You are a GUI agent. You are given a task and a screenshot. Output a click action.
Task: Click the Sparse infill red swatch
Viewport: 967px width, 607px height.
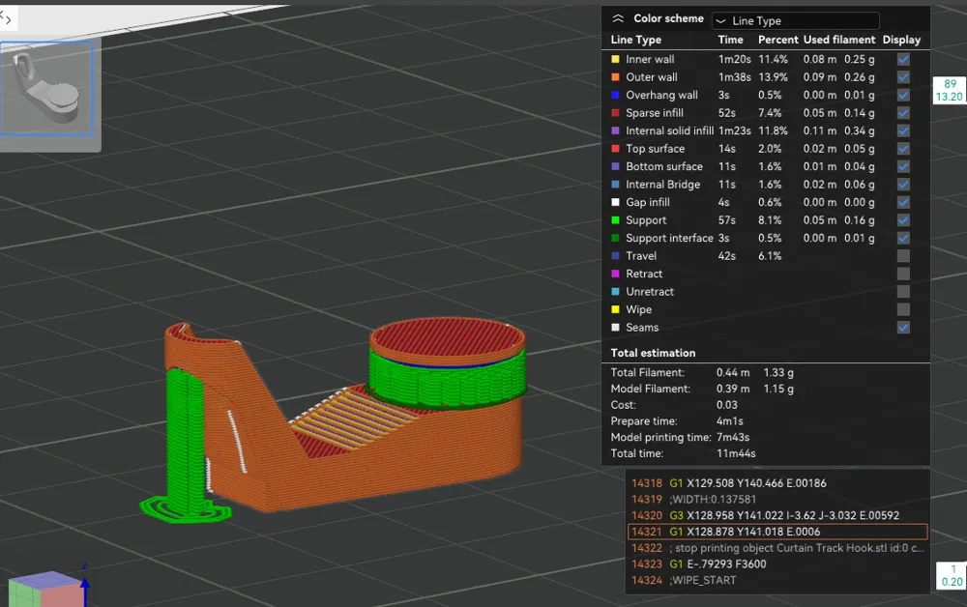pyautogui.click(x=615, y=113)
